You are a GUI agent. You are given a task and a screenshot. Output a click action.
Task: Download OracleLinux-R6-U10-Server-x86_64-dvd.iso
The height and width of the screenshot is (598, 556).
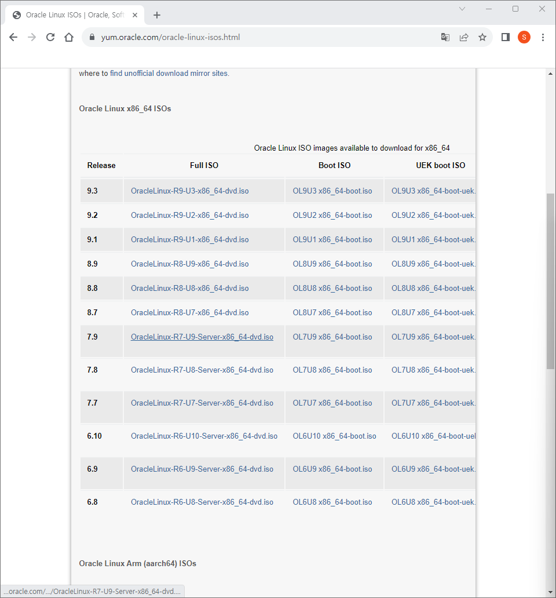pyautogui.click(x=204, y=436)
